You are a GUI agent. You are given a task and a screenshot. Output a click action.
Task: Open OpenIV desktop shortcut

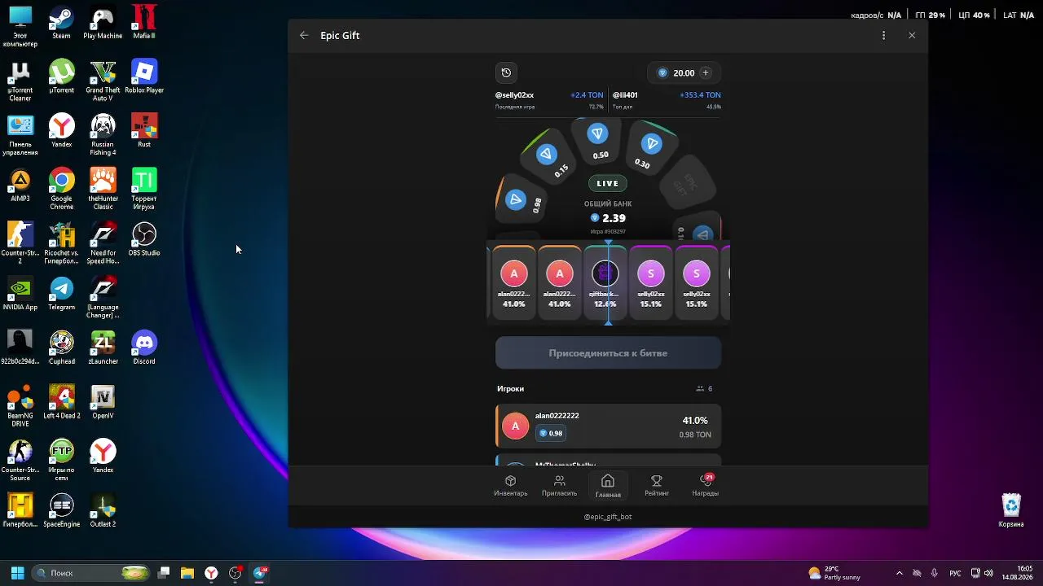coord(103,402)
